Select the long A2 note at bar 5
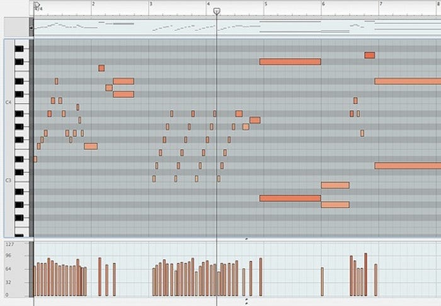The image size is (441, 306). click(x=290, y=198)
